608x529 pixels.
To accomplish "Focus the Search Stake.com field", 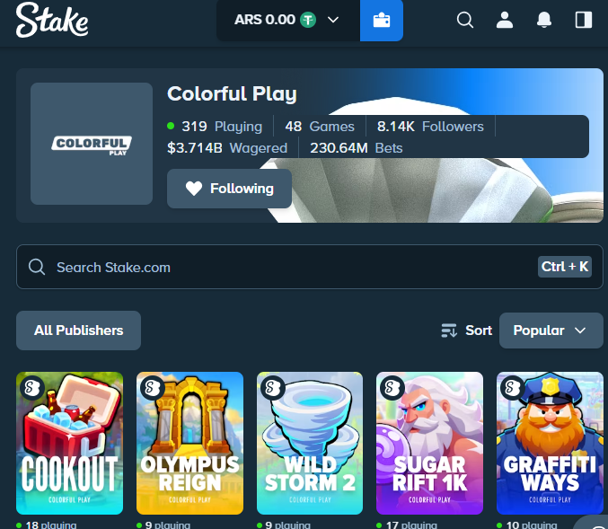I will point(310,267).
